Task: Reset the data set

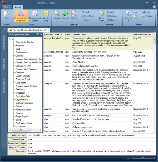Action: (x=74, y=15)
